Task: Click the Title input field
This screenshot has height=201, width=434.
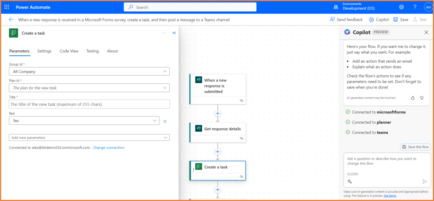Action: point(89,104)
